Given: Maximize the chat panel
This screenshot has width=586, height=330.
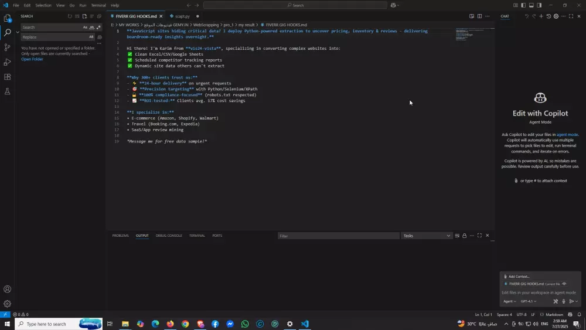Looking at the screenshot, I should pos(571,16).
